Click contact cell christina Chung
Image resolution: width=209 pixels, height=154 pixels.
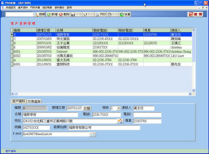tap(181, 51)
